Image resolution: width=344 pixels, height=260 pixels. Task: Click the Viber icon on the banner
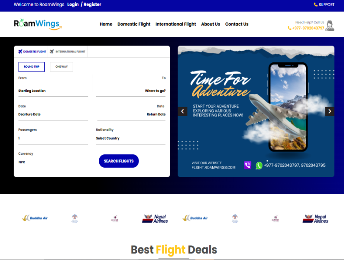[x=248, y=165]
